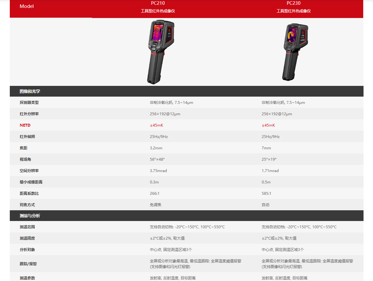The height and width of the screenshot is (281, 373).
Task: Select the PC210 resolution value 256×192@12μm
Action: [x=165, y=114]
